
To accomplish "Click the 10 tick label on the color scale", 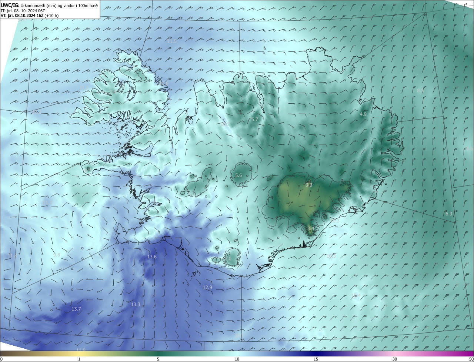I will tap(237, 359).
